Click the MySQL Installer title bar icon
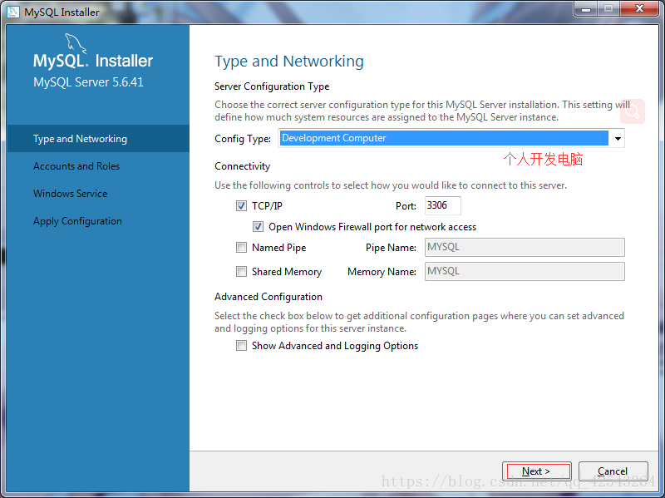 click(12, 12)
